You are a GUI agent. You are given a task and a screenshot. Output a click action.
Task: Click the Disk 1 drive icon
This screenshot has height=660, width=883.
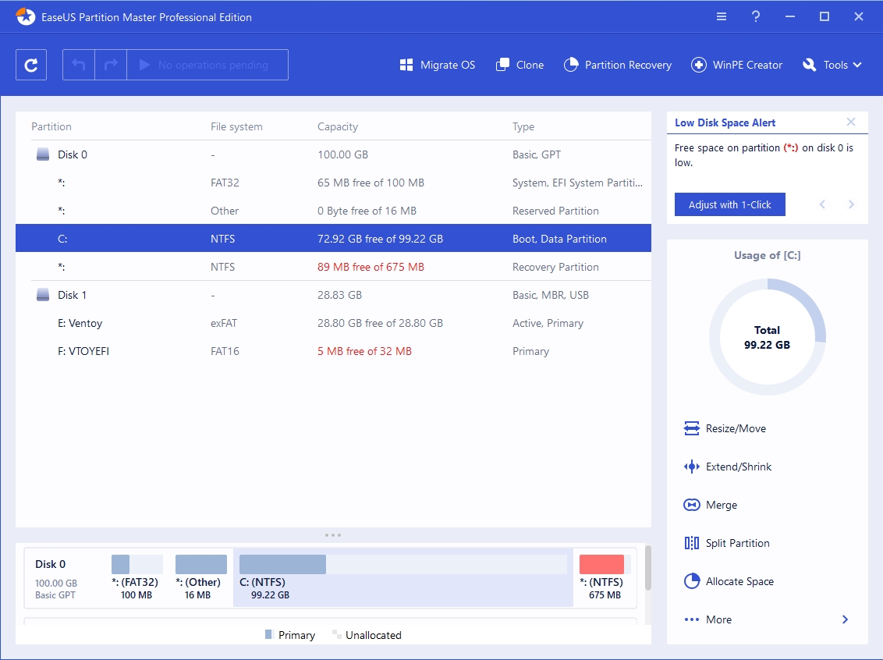[43, 295]
